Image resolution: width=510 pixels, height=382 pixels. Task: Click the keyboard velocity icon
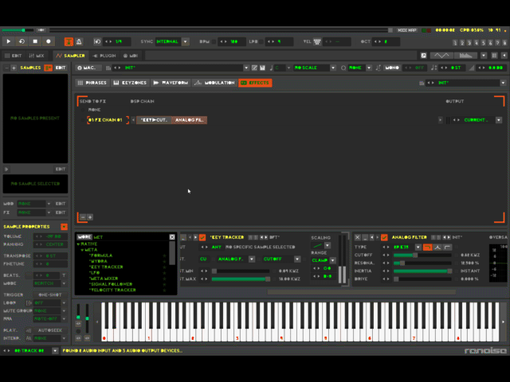pos(317,41)
